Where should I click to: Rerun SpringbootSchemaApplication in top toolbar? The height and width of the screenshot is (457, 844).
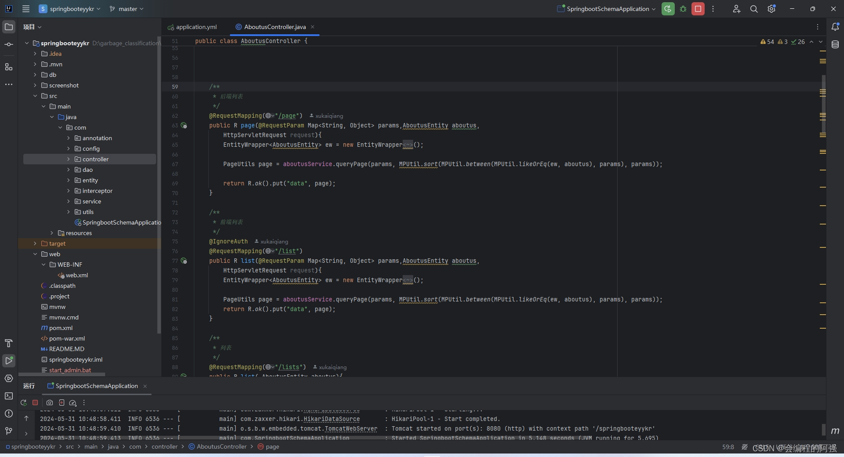(668, 9)
